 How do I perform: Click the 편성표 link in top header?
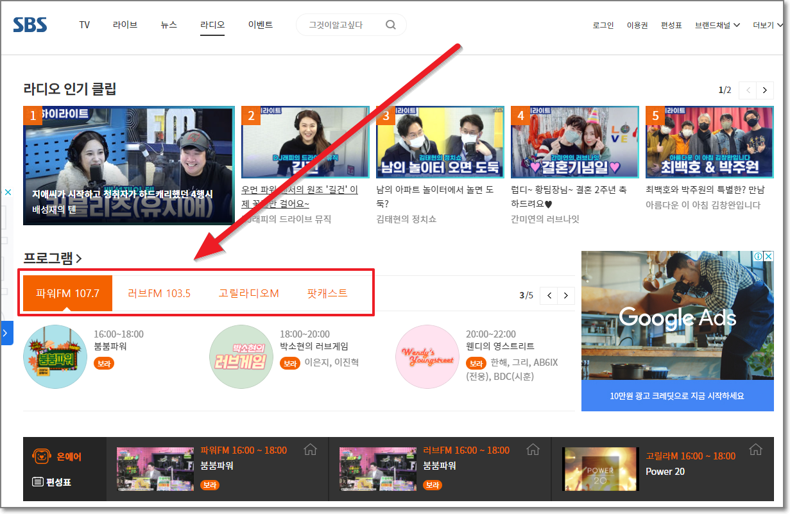pyautogui.click(x=671, y=26)
